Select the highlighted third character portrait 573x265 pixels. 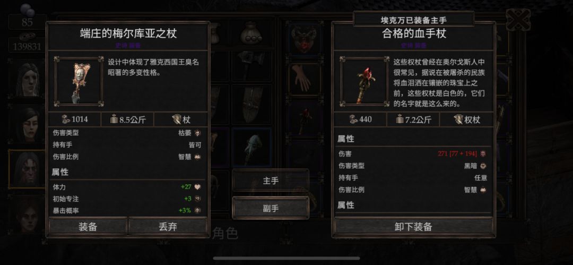point(28,169)
